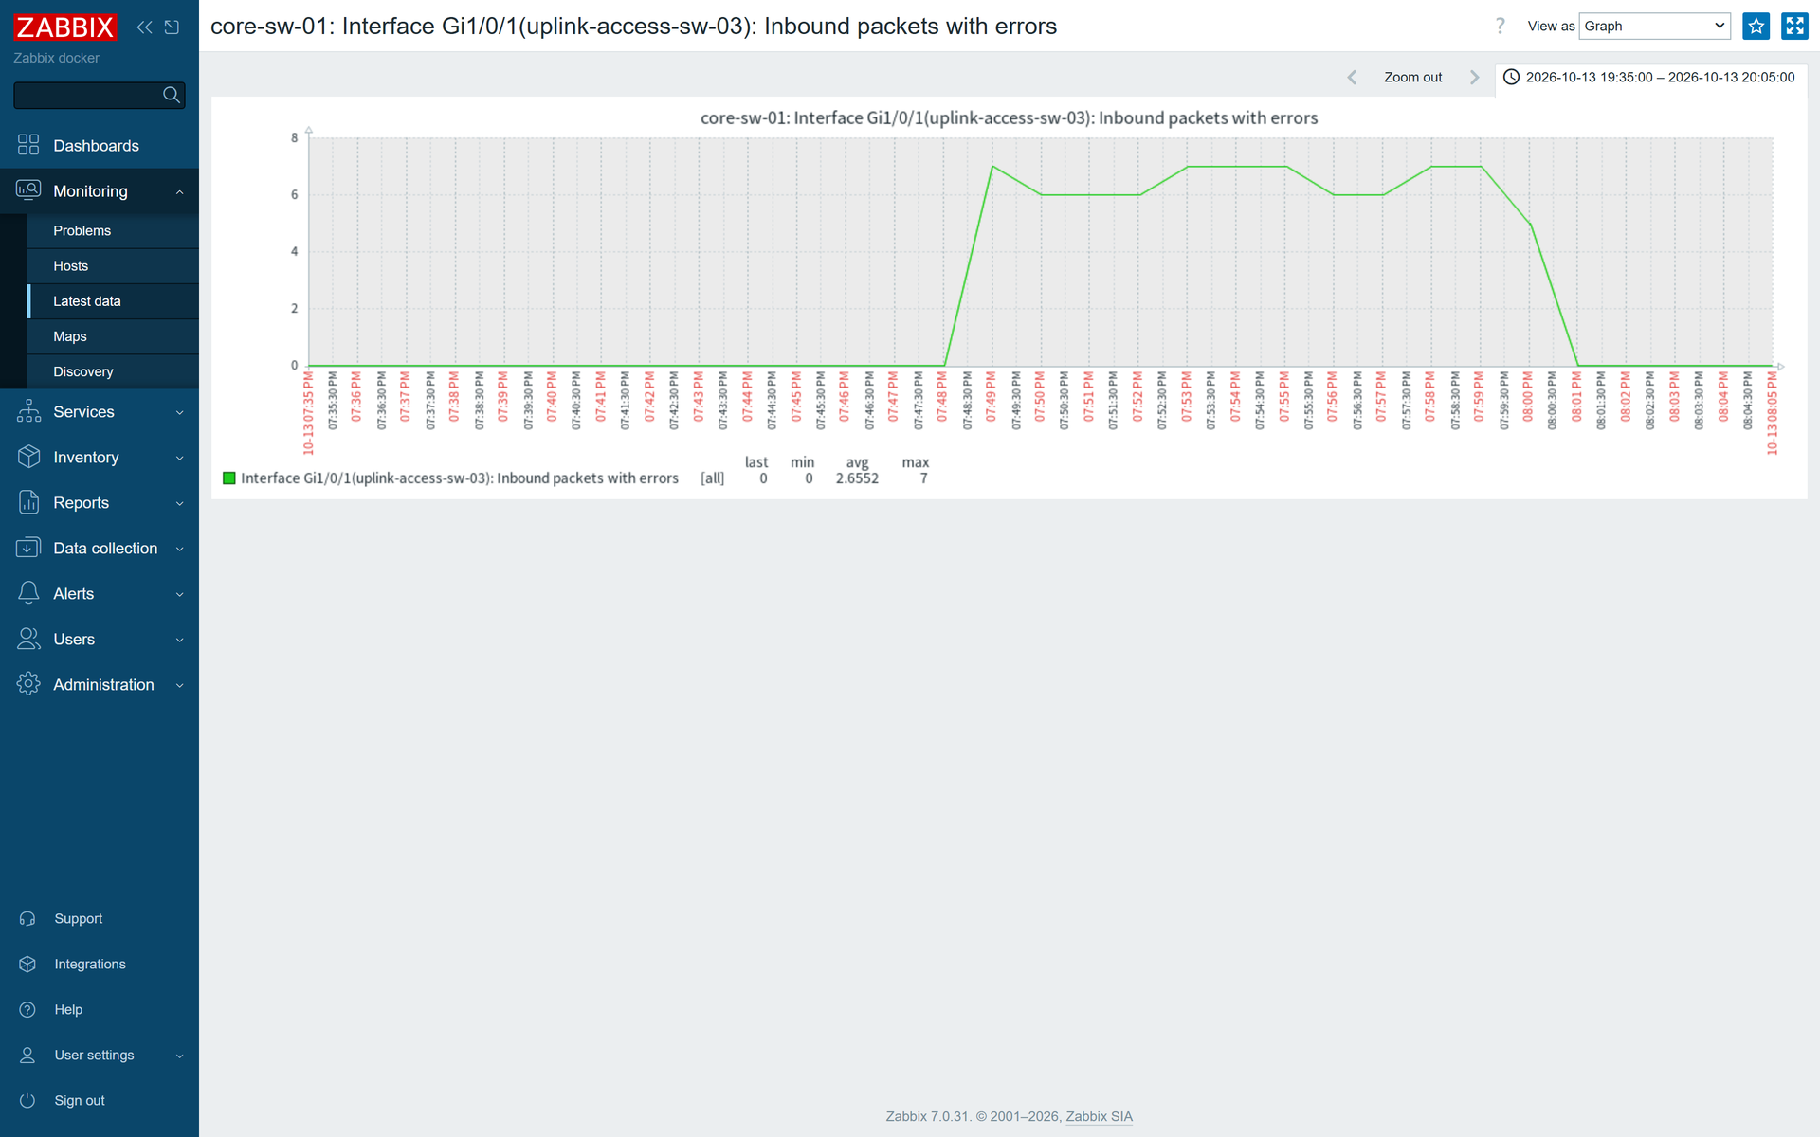This screenshot has height=1137, width=1820.
Task: Click the Inventory cube icon
Action: [x=28, y=457]
